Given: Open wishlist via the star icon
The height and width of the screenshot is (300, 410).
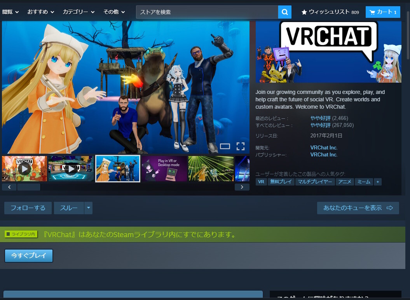Looking at the screenshot, I should [x=304, y=12].
